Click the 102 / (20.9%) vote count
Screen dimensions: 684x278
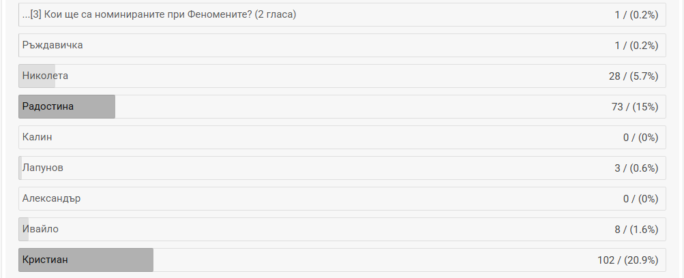click(627, 260)
